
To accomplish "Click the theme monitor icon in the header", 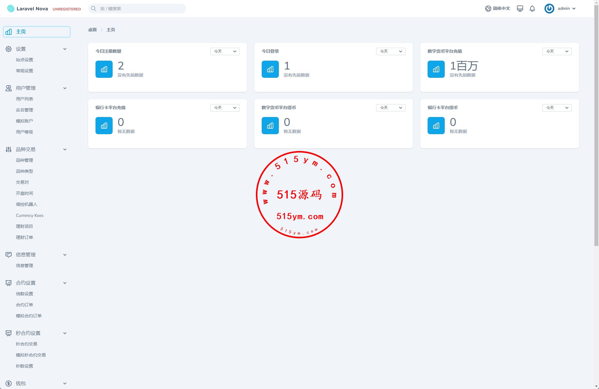I will pyautogui.click(x=520, y=9).
